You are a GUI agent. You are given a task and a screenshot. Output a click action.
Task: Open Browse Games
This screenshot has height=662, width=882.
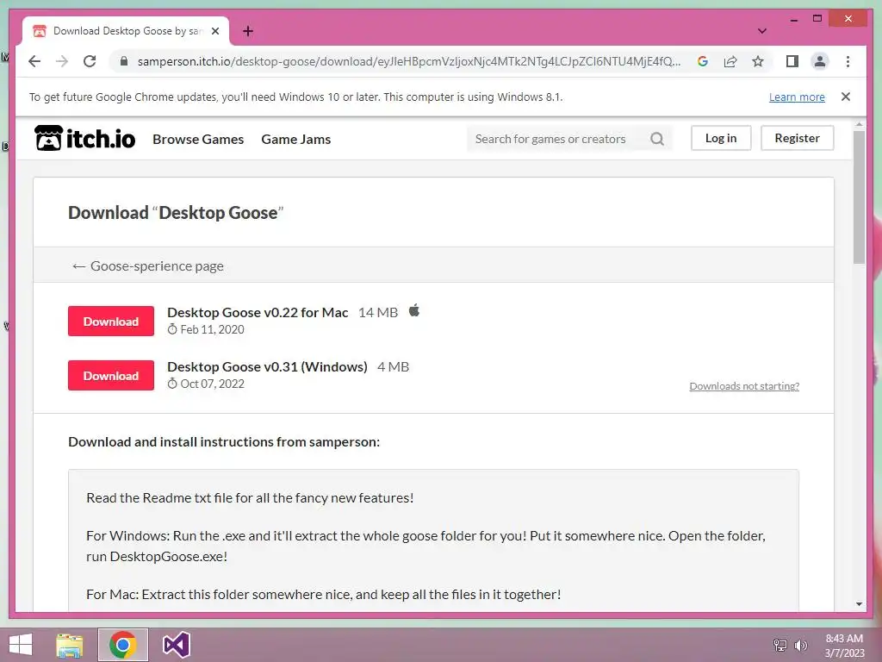tap(198, 139)
